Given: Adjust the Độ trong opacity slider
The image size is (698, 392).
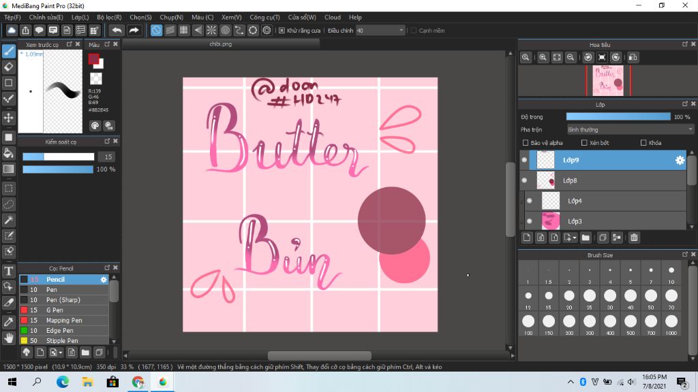Looking at the screenshot, I should point(618,117).
